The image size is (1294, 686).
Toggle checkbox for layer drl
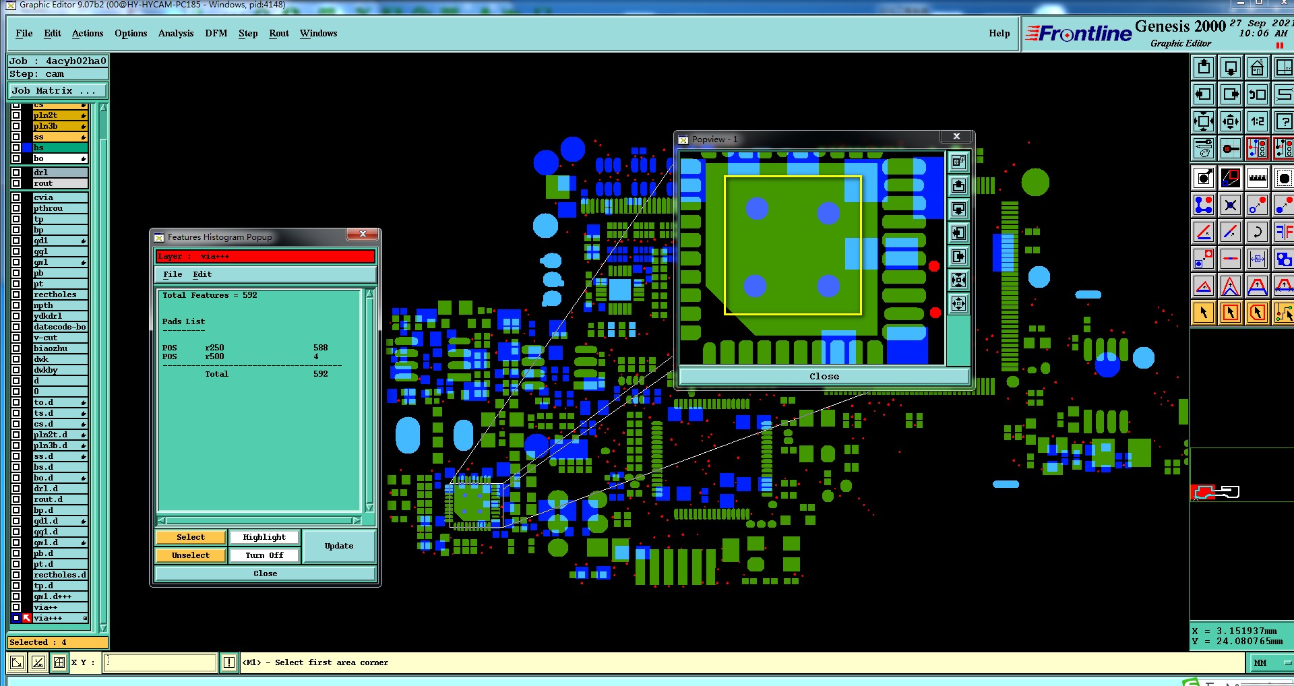point(16,173)
